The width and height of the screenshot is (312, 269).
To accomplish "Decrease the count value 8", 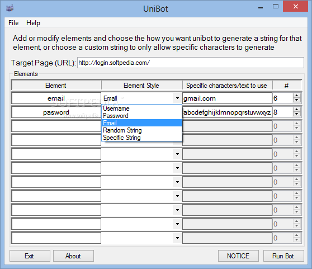I will pyautogui.click(x=296, y=114).
